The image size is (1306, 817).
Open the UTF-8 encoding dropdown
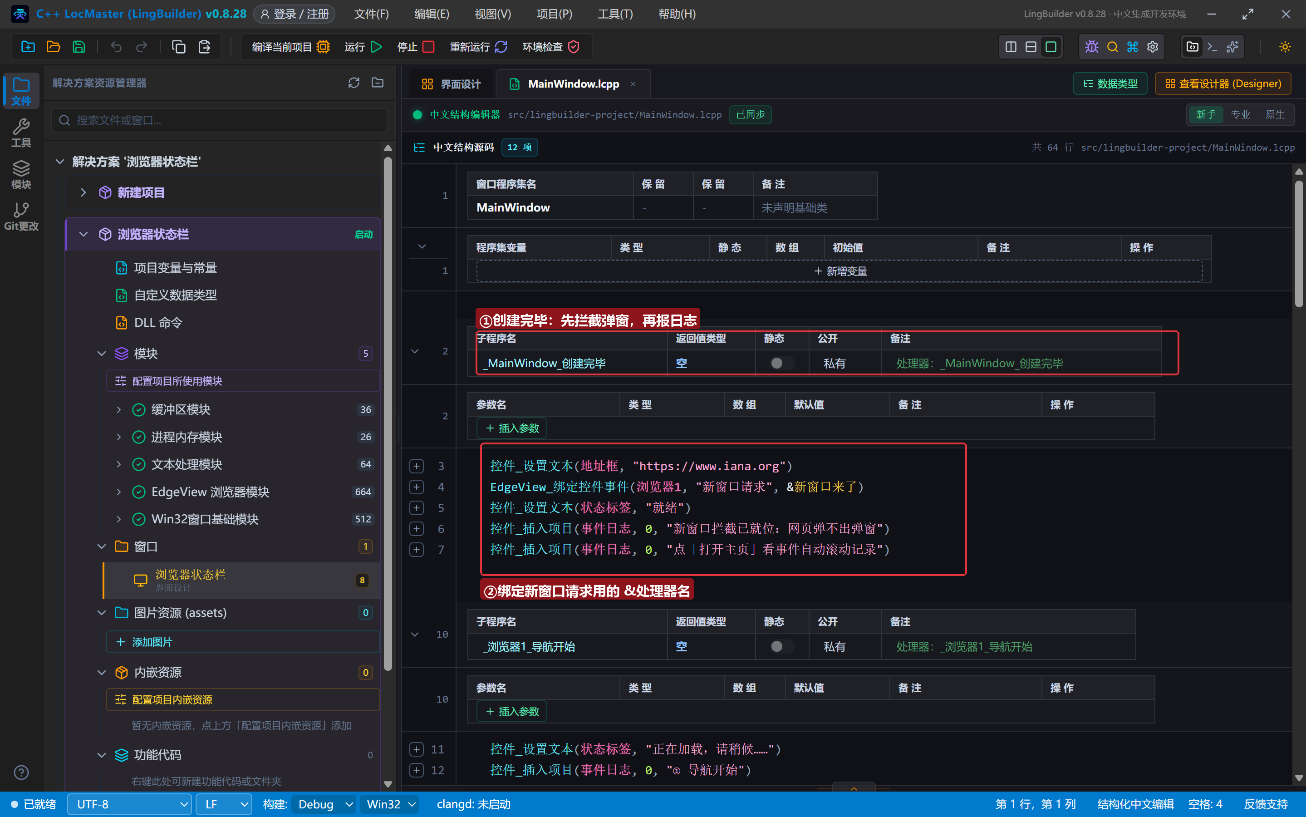(130, 804)
